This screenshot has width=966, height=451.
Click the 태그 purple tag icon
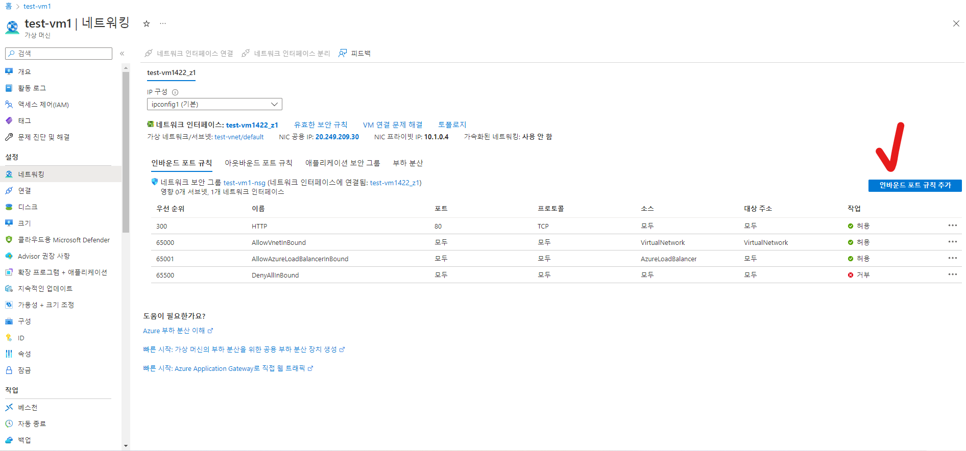click(x=9, y=120)
